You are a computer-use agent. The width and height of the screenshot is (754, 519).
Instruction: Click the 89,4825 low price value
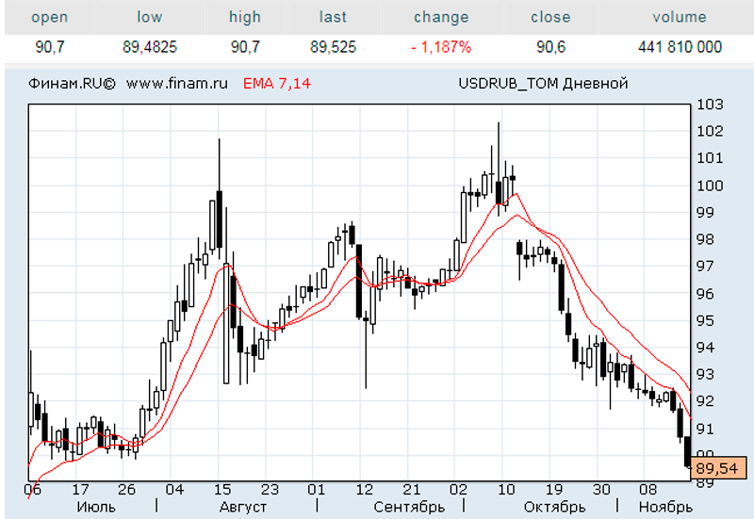(150, 46)
